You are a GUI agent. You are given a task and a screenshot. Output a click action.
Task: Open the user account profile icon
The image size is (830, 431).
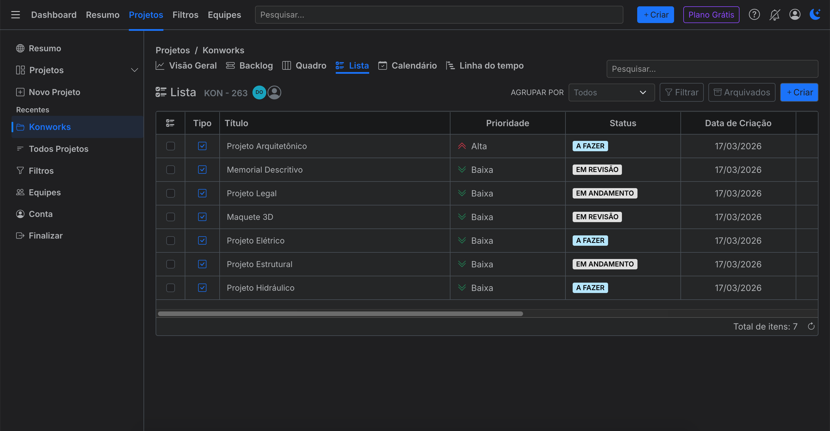pyautogui.click(x=795, y=14)
